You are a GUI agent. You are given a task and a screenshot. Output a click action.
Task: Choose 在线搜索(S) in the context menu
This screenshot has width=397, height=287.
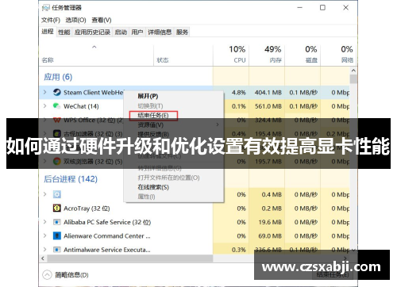tap(153, 187)
